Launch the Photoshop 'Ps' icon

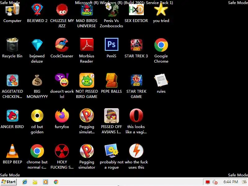pyautogui.click(x=112, y=44)
